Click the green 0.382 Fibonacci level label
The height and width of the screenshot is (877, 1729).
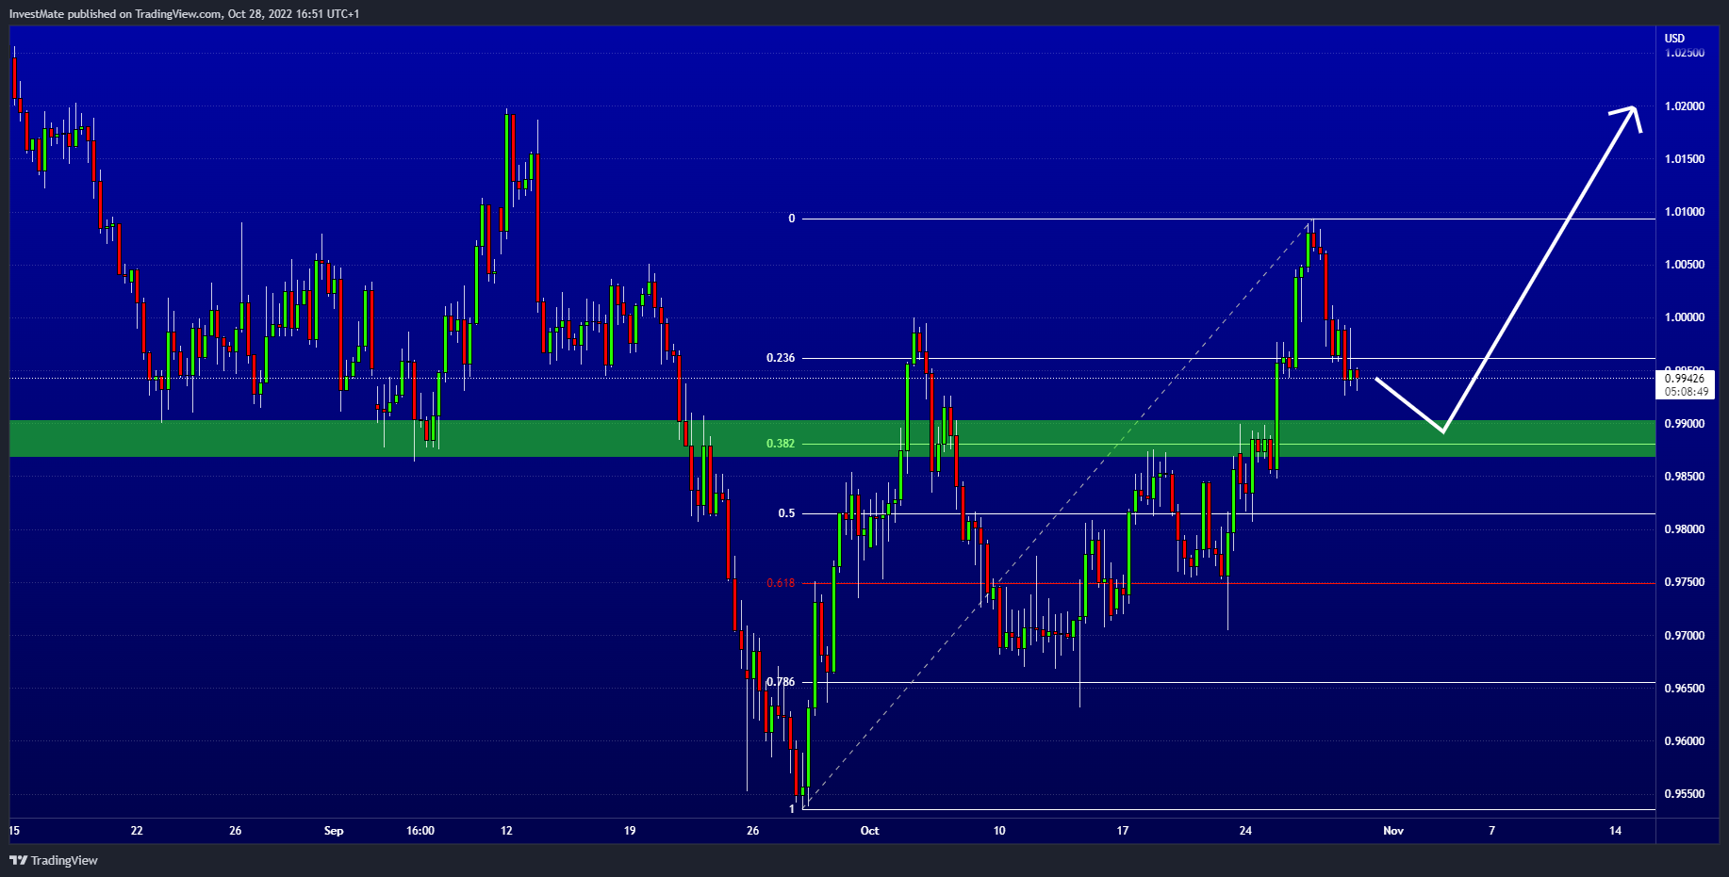point(781,444)
